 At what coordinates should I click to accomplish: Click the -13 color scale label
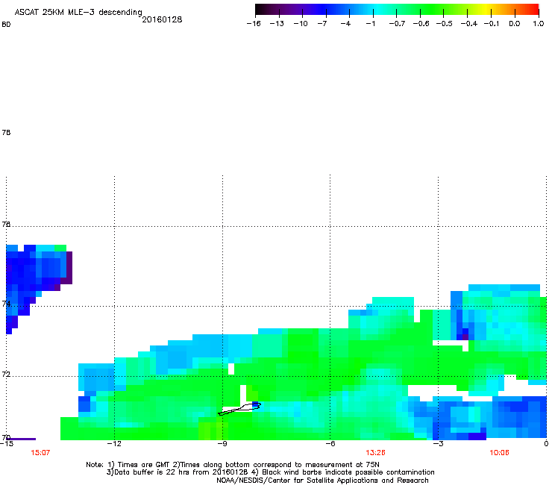point(277,24)
